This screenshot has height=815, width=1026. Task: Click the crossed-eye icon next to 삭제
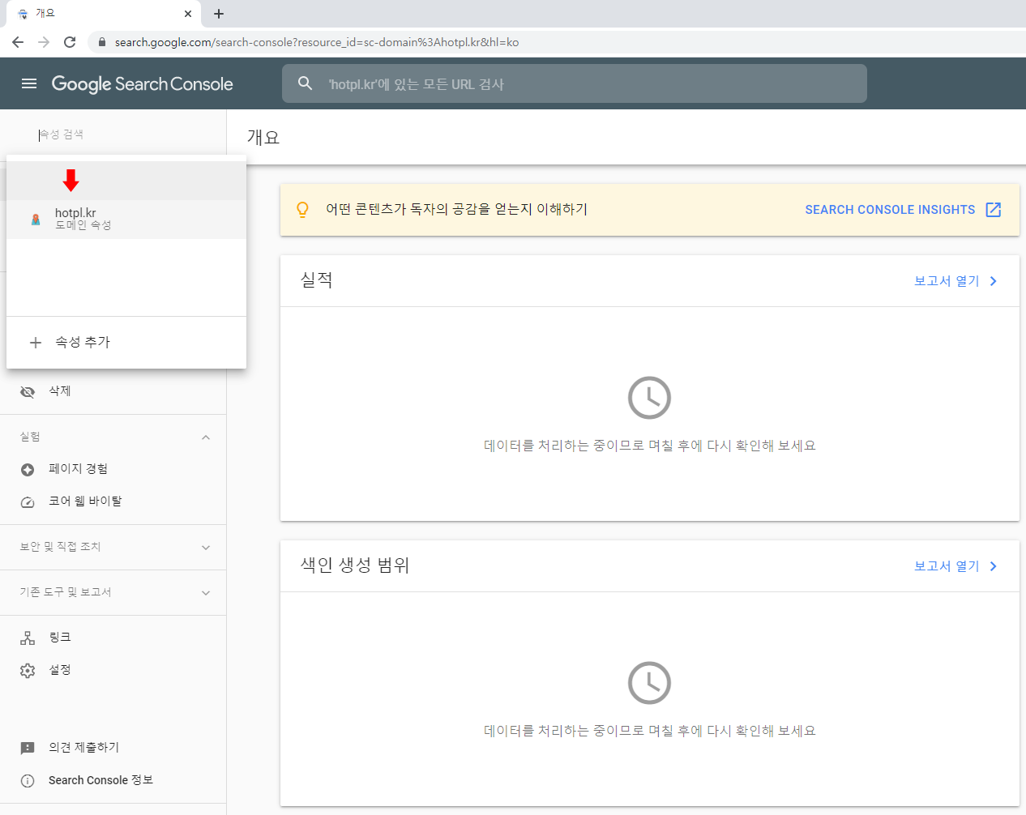click(28, 392)
